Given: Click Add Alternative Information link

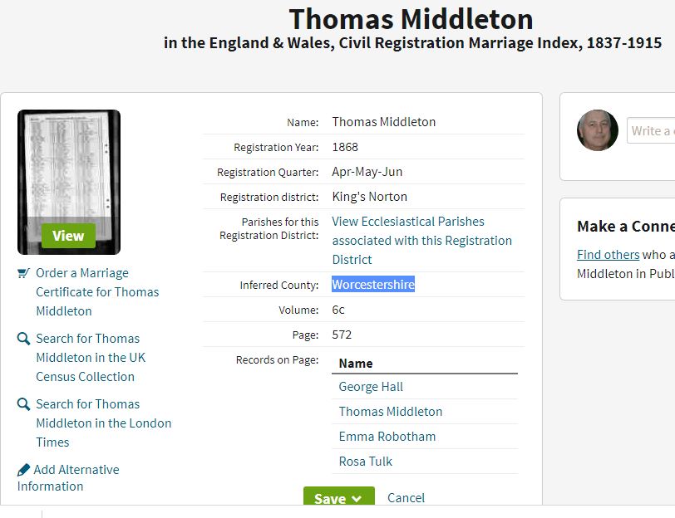Looking at the screenshot, I should [68, 477].
